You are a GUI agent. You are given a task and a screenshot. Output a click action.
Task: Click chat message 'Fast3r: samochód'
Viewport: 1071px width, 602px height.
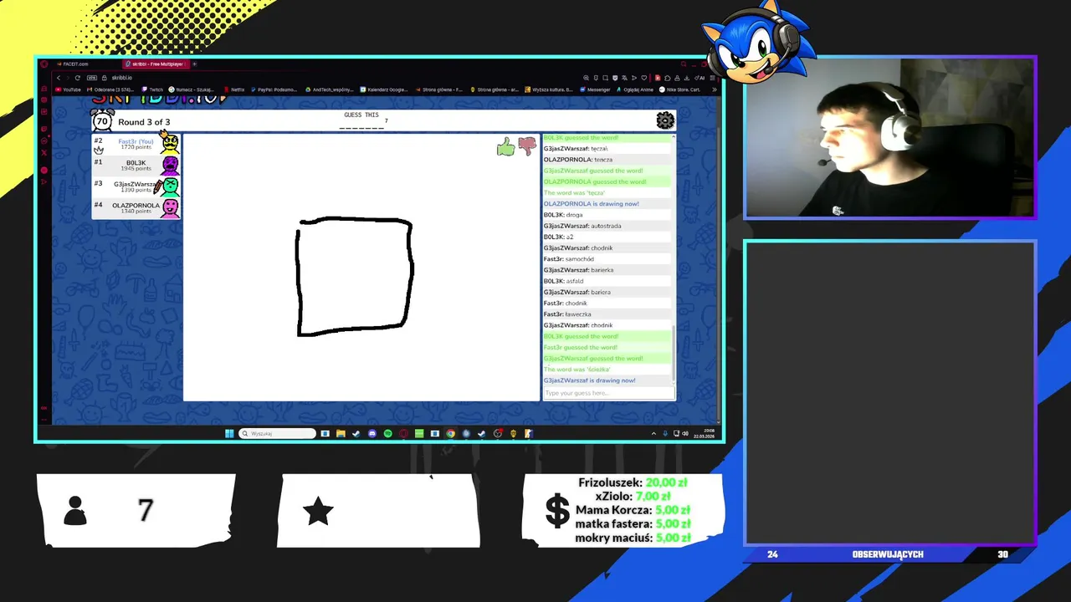click(x=569, y=259)
